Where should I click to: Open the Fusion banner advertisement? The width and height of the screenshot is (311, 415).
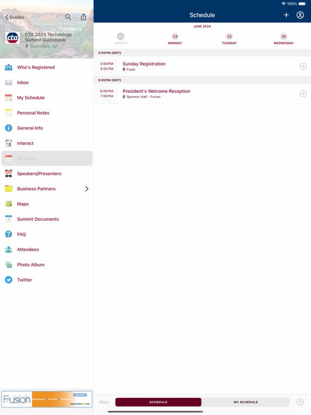coord(47,399)
